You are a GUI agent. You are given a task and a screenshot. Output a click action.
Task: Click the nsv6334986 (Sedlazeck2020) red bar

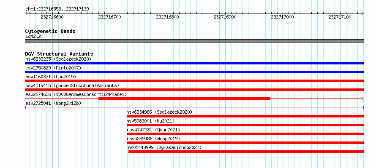click(245, 116)
